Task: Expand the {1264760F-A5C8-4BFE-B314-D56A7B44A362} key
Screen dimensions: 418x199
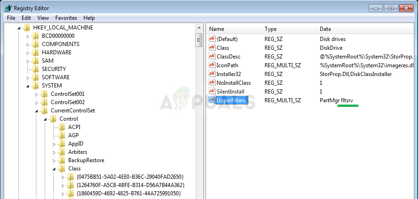Action: [63, 186]
